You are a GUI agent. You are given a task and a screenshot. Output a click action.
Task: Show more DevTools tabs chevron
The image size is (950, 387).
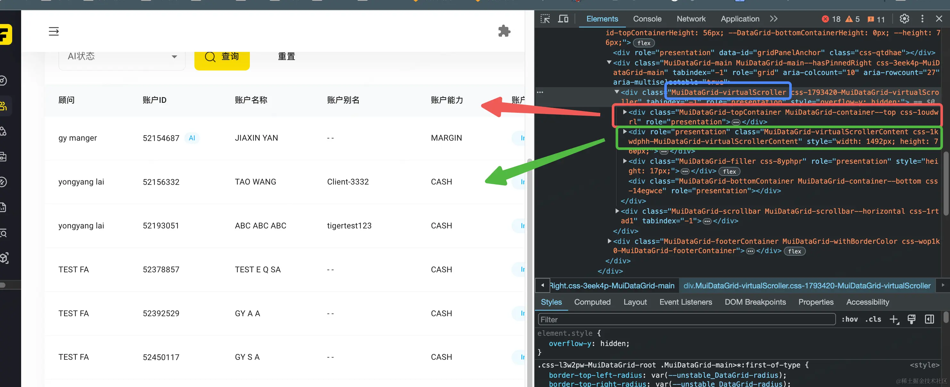(x=774, y=19)
